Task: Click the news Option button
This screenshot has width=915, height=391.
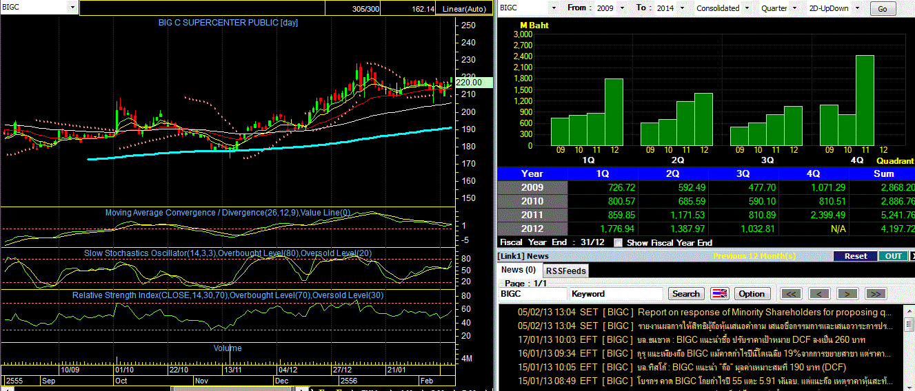Action: (x=752, y=293)
